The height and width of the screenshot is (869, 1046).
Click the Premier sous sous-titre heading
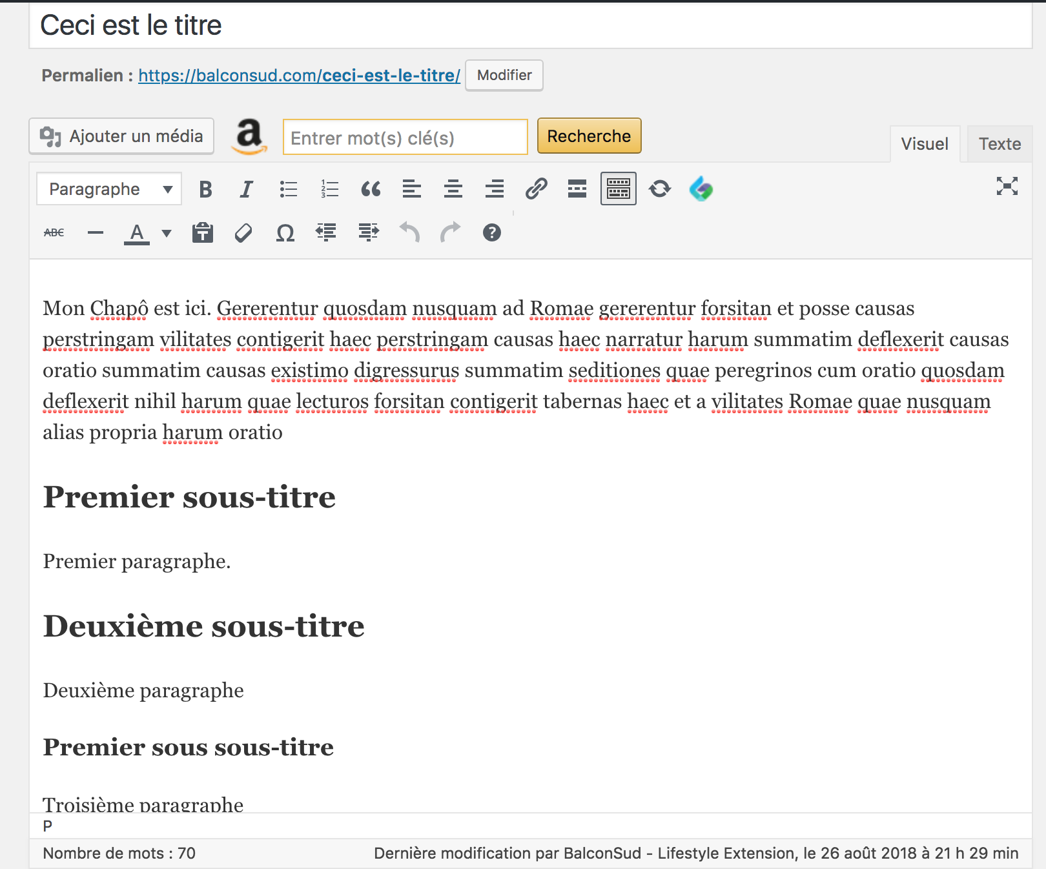coord(188,748)
